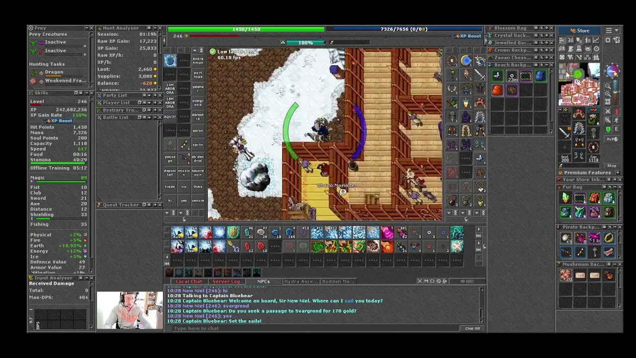This screenshot has height=358, width=636.
Task: Click the first Inactive prey creature
Action: pyautogui.click(x=55, y=42)
